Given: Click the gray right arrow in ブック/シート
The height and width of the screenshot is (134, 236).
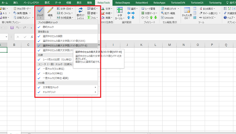Looking at the screenshot, I should point(147,18).
